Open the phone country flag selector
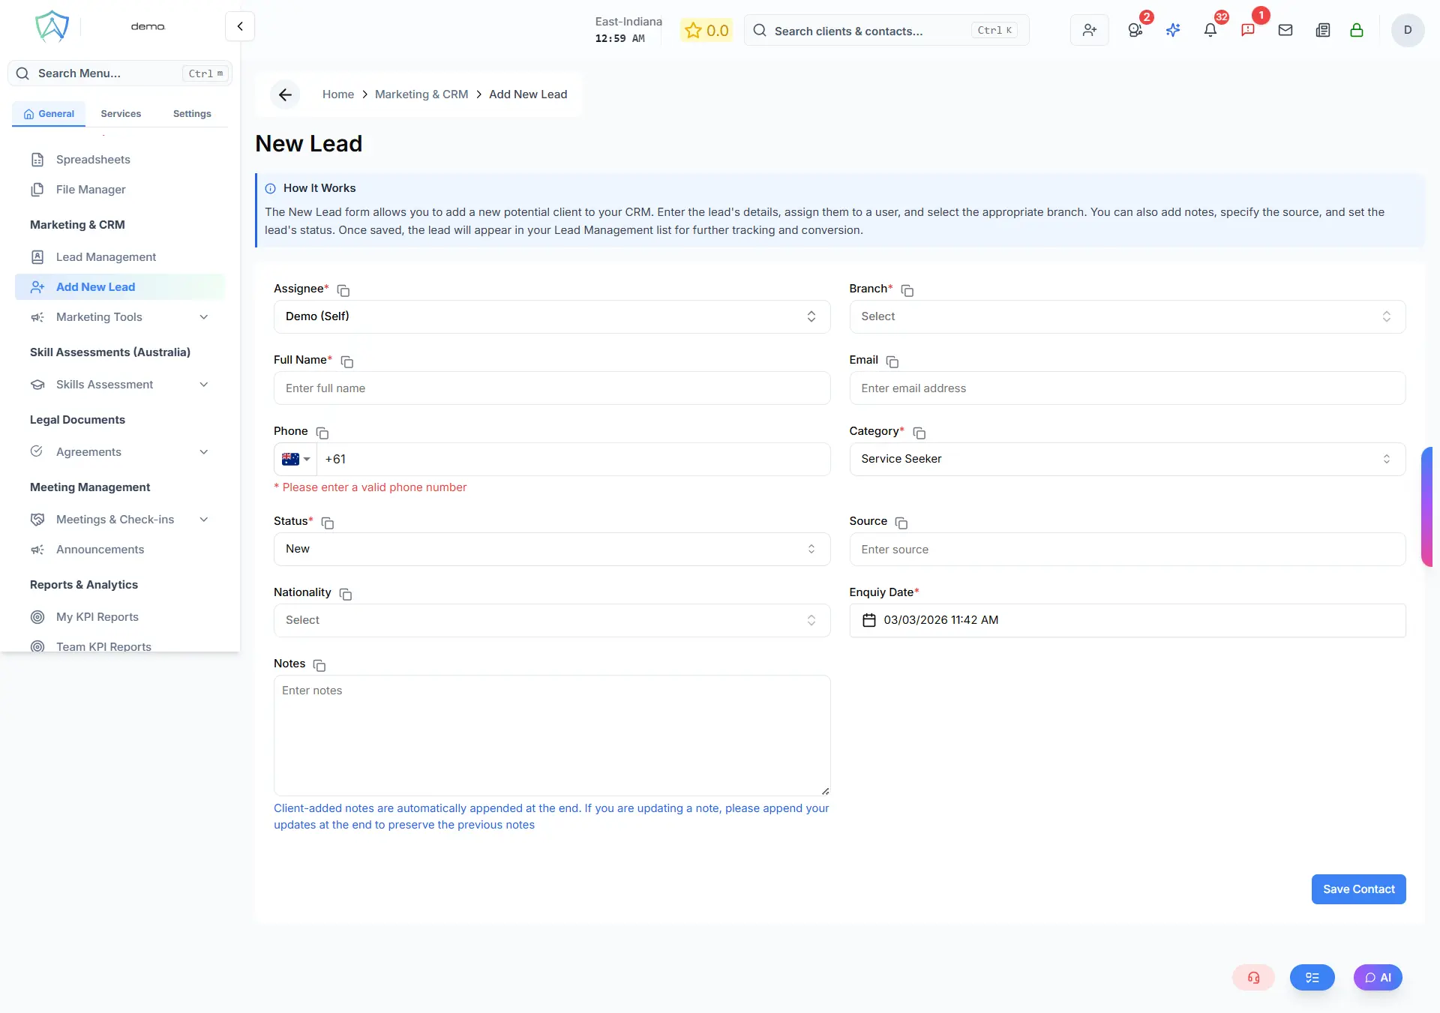Image resolution: width=1440 pixels, height=1013 pixels. [x=295, y=459]
